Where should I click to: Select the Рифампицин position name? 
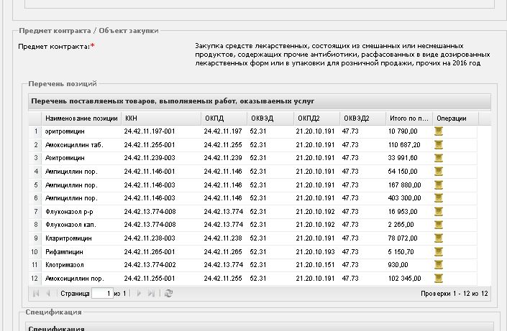pos(64,252)
